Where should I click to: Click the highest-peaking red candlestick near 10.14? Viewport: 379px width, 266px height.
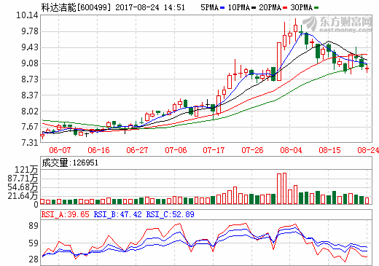[x=295, y=30]
